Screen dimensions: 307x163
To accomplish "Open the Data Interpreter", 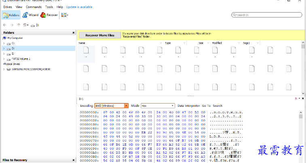I will [x=188, y=106].
